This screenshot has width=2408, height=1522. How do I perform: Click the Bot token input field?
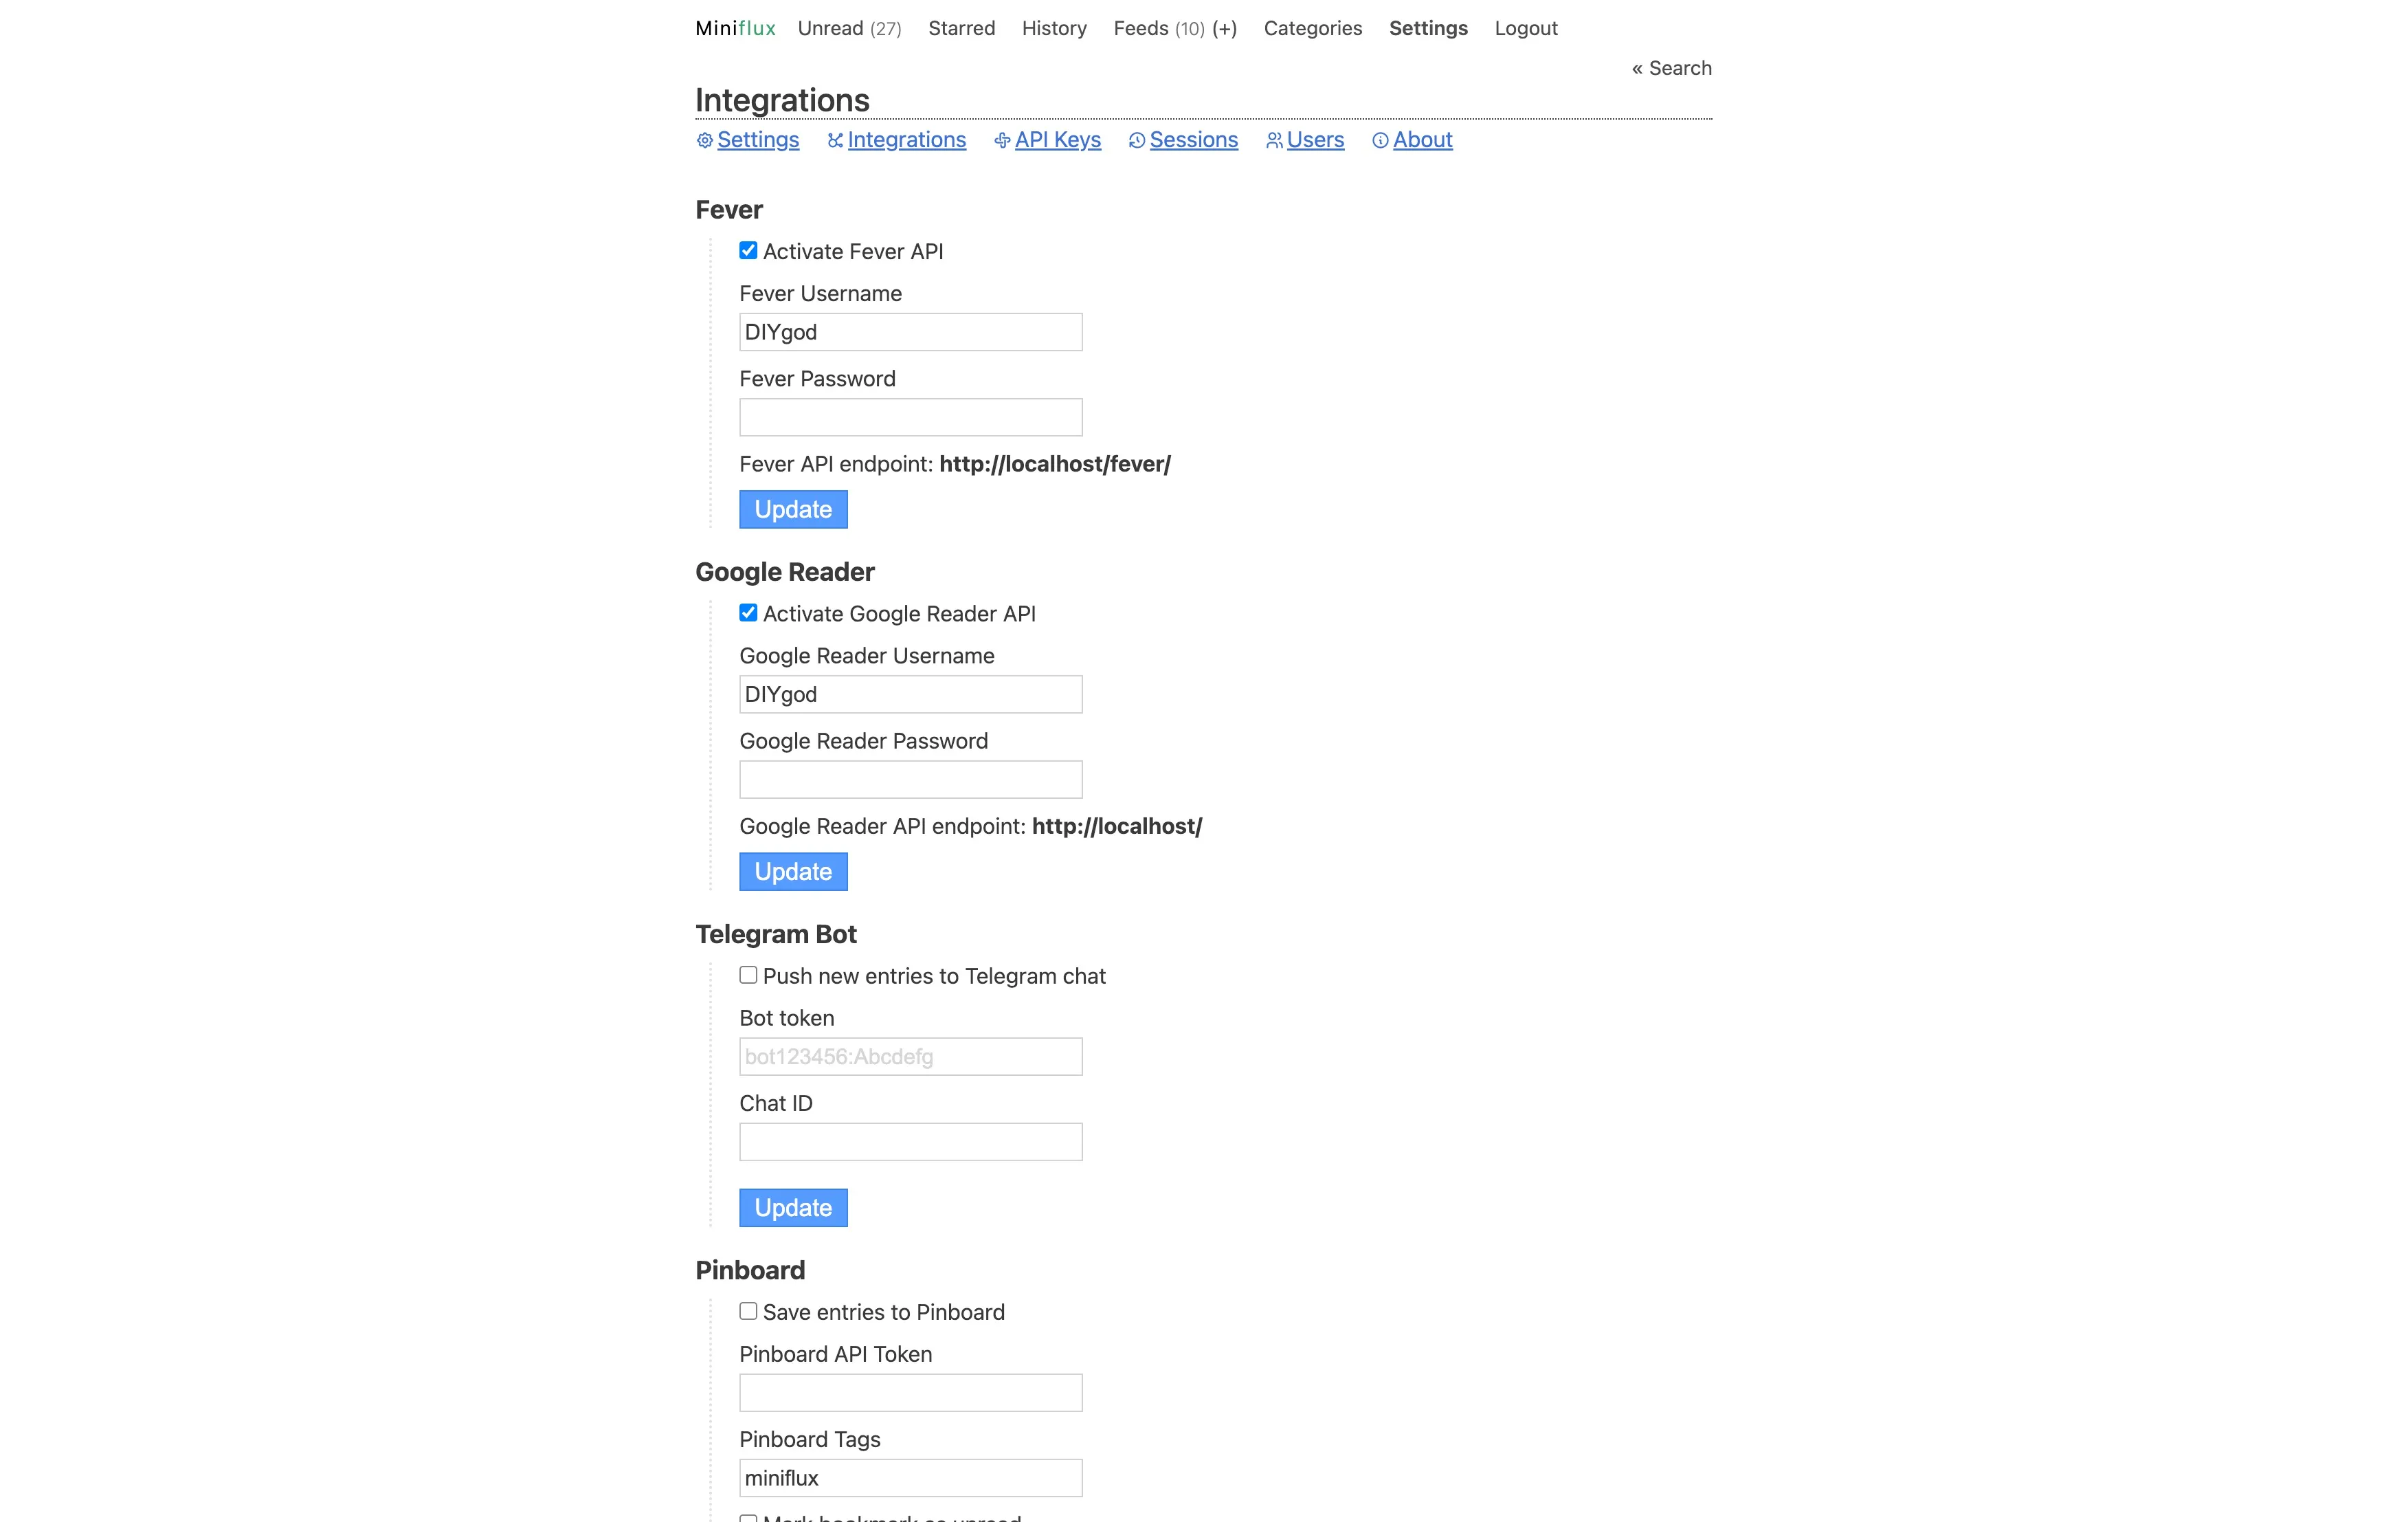click(910, 1057)
